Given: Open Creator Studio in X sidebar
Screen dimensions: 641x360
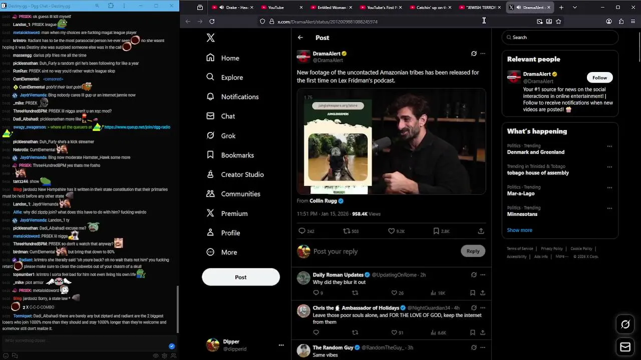Looking at the screenshot, I should 235,174.
